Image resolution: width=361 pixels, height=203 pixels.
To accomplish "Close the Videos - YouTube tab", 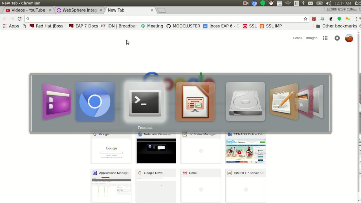I will click(x=50, y=10).
